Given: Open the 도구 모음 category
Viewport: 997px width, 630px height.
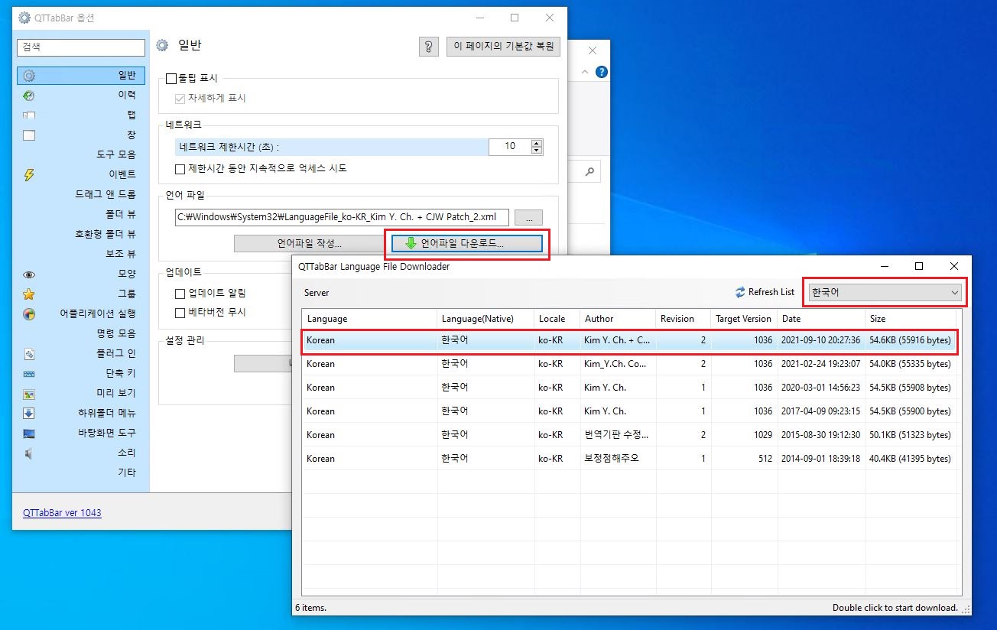Looking at the screenshot, I should [81, 154].
